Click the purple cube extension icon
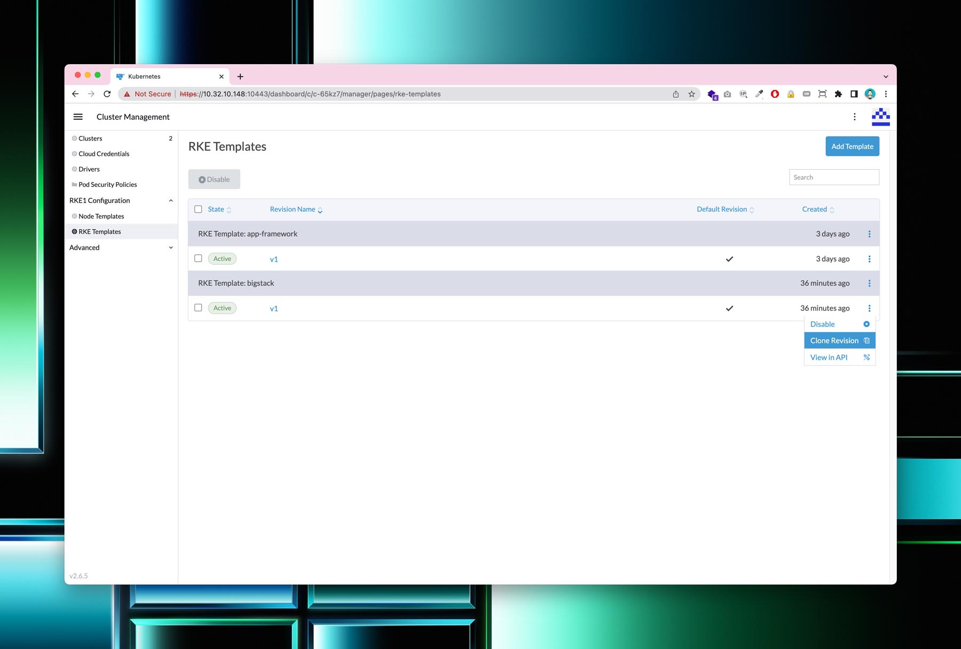 click(712, 95)
